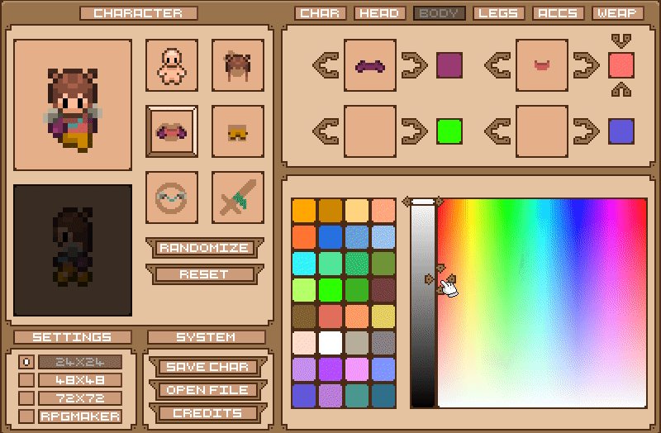Click the RANDOMIZE button
Screen dimensions: 661x433
(x=204, y=248)
